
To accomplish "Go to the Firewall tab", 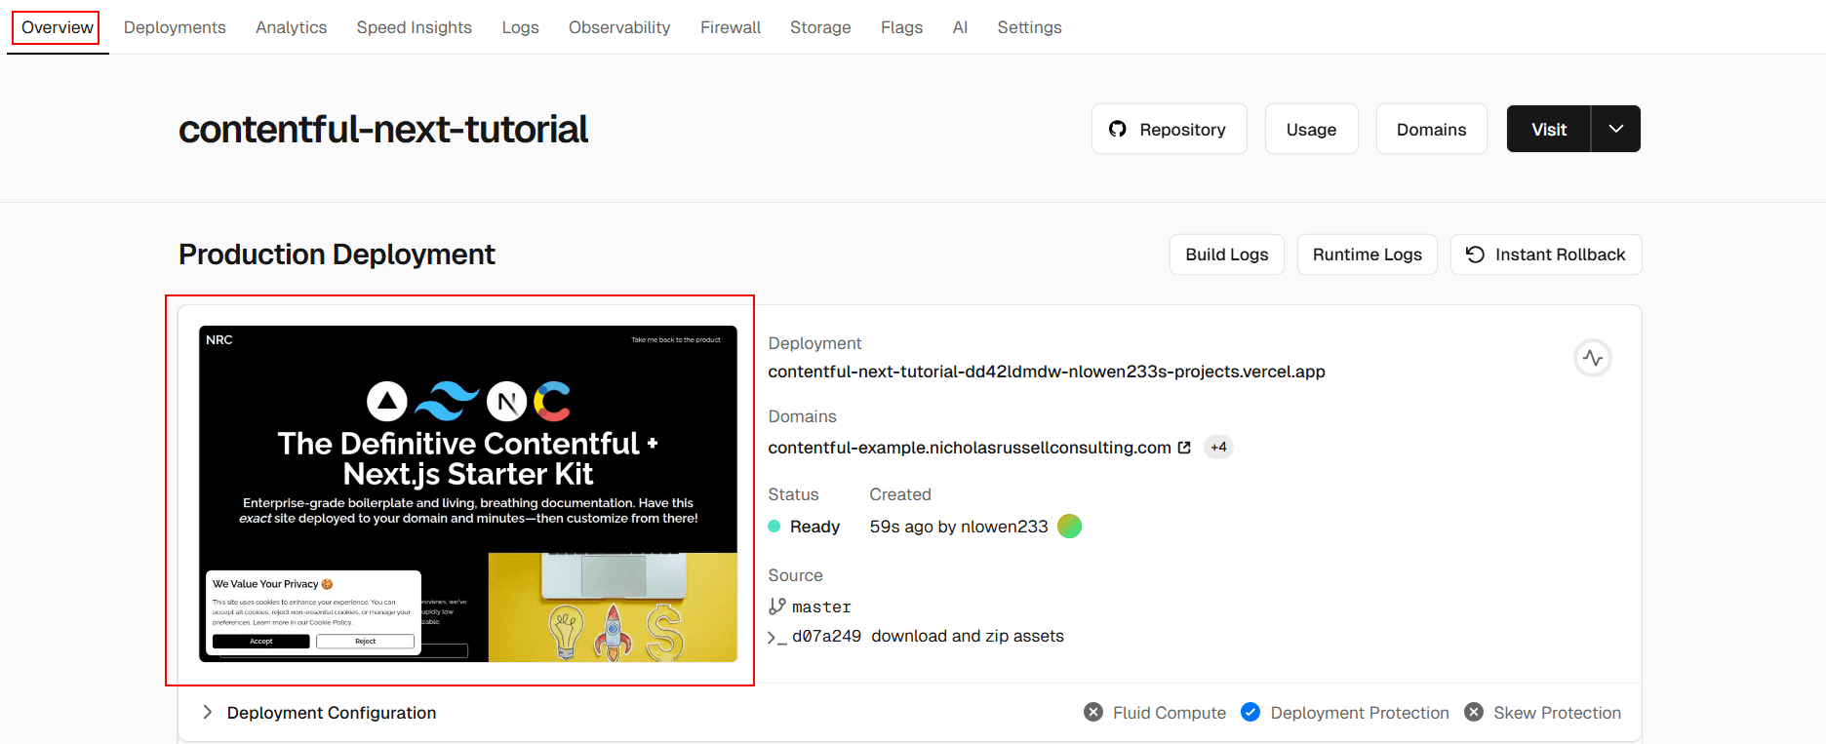I will [x=730, y=27].
